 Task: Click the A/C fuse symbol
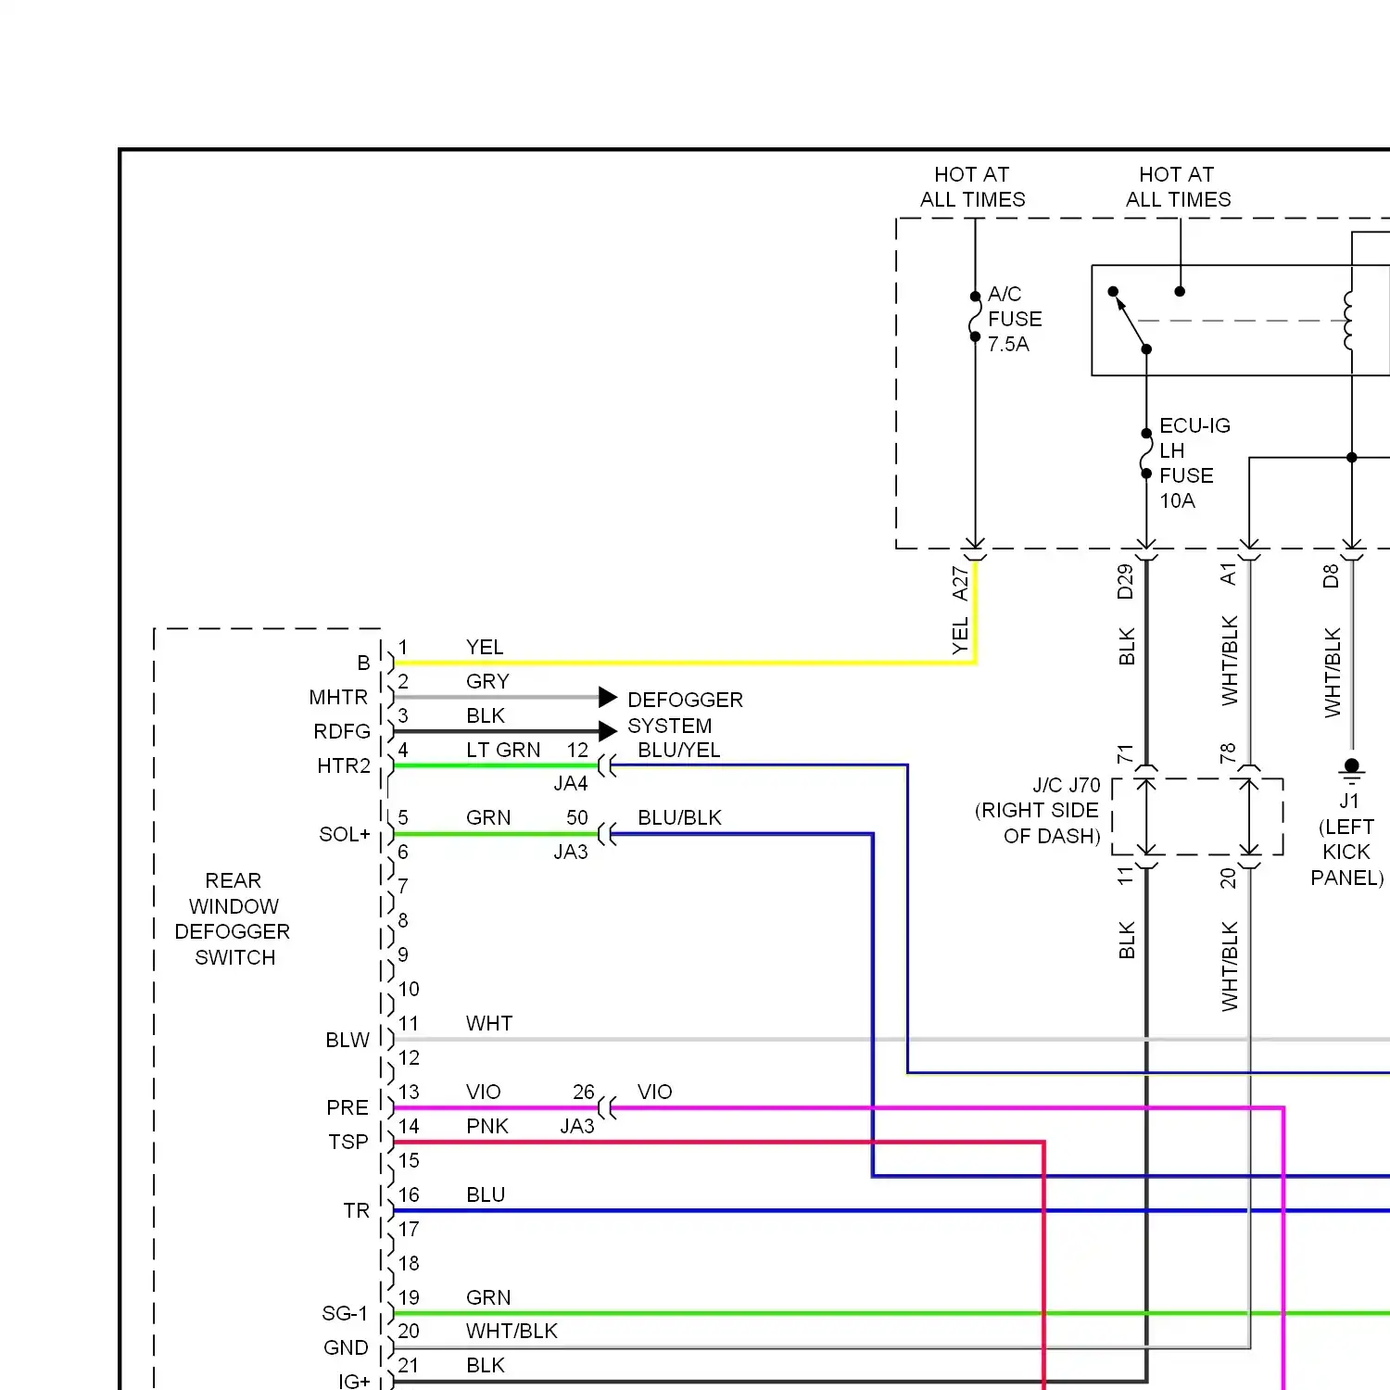tap(975, 317)
